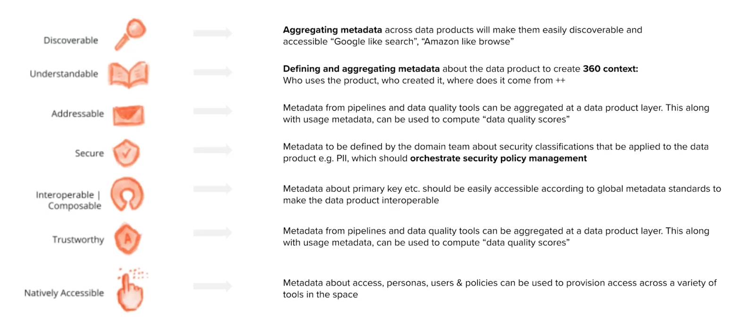The width and height of the screenshot is (755, 334).
Task: Click the Trustworthy label
Action: [78, 240]
